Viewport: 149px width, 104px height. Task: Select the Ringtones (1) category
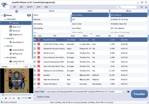coord(17,35)
